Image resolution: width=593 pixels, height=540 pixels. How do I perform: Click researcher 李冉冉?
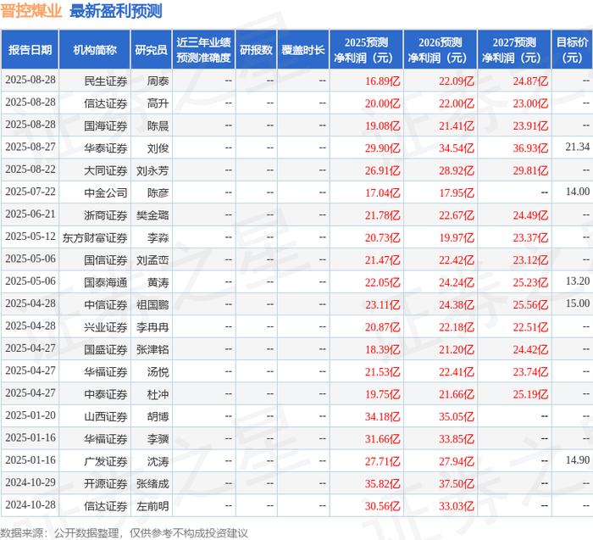coord(152,327)
